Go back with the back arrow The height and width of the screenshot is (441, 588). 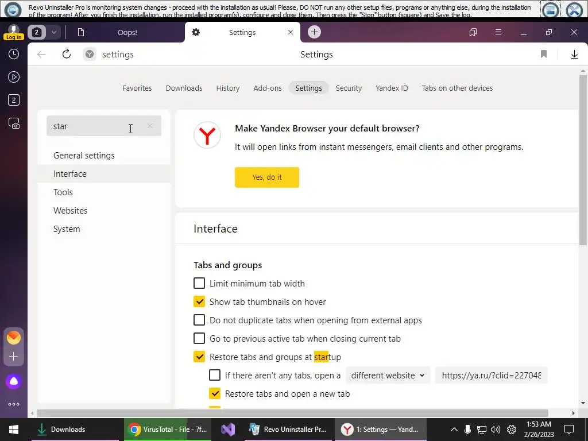click(41, 55)
